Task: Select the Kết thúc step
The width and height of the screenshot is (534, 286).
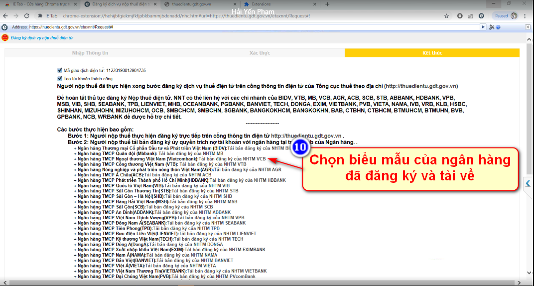Action: (x=432, y=53)
